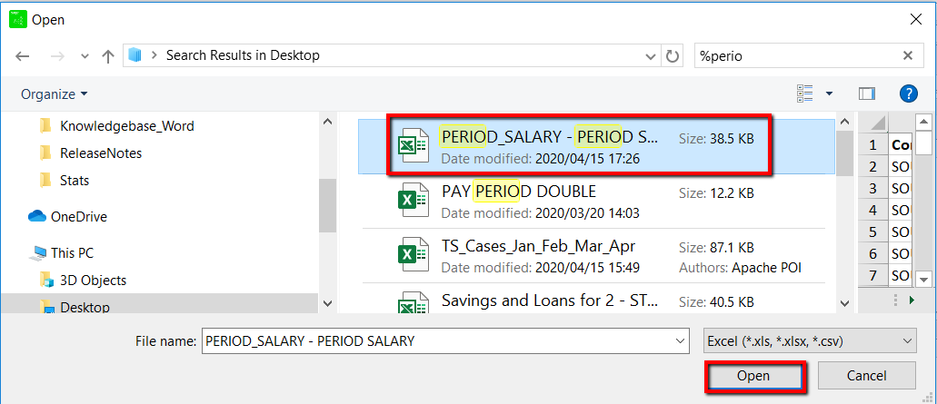937x404 pixels.
Task: Expand the Organize menu
Action: (x=55, y=94)
